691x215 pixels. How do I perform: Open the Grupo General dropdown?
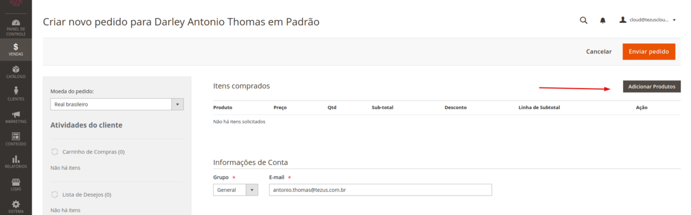point(236,190)
